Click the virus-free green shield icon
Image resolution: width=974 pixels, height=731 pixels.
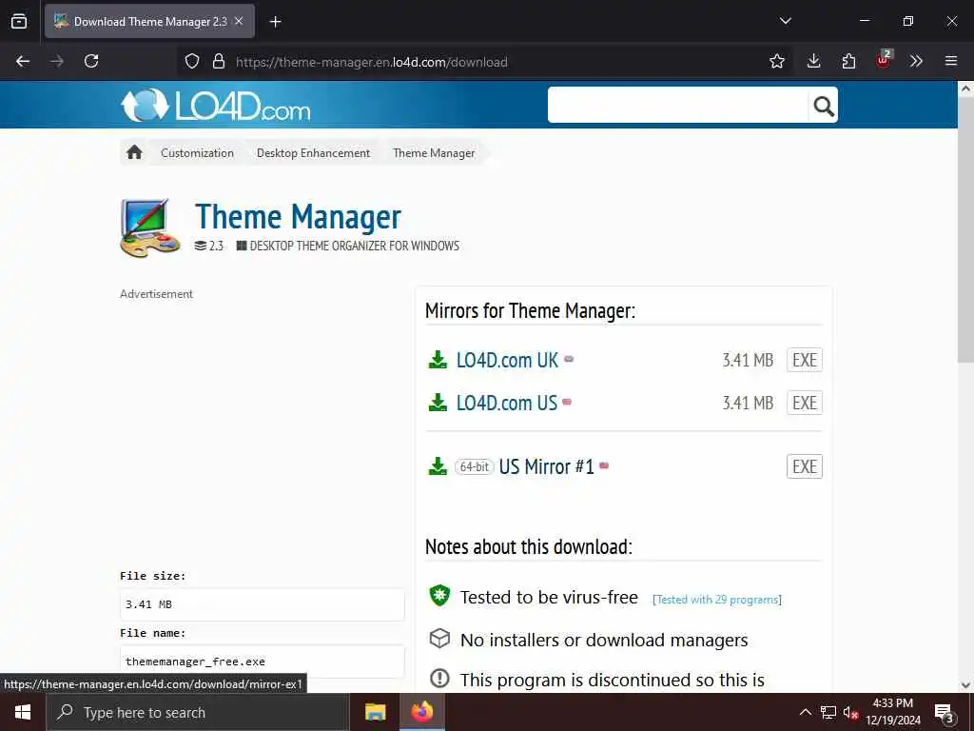click(x=439, y=596)
